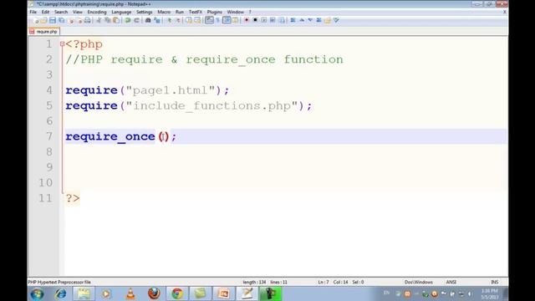Close the current document via toolbar Close icon
Screen dimensions: 535x301
tap(71, 20)
